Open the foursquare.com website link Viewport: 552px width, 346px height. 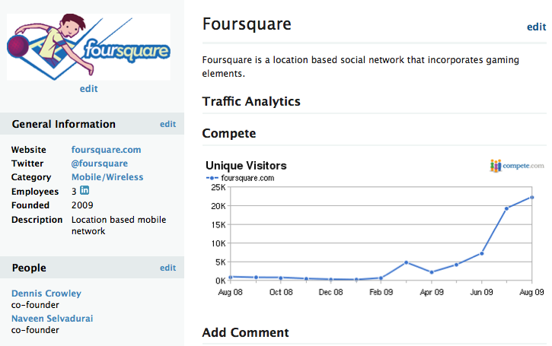pos(106,150)
